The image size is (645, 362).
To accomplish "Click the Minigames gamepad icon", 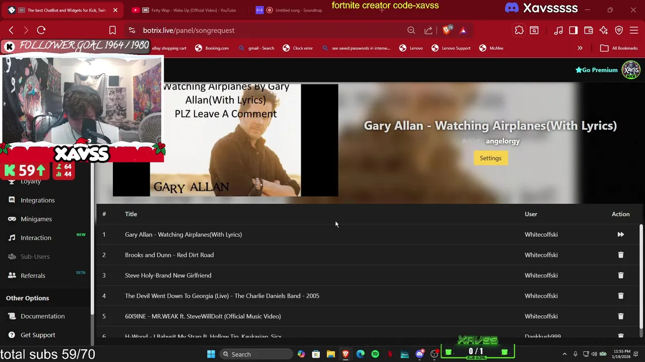I will 12,219.
